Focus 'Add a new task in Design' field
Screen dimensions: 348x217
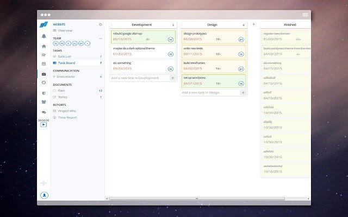pyautogui.click(x=210, y=93)
